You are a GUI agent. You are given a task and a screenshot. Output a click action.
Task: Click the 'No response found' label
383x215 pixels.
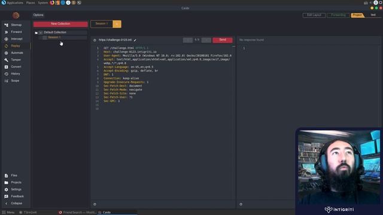coord(251,40)
